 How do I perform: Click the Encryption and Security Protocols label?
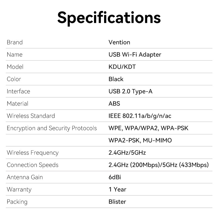(52, 128)
